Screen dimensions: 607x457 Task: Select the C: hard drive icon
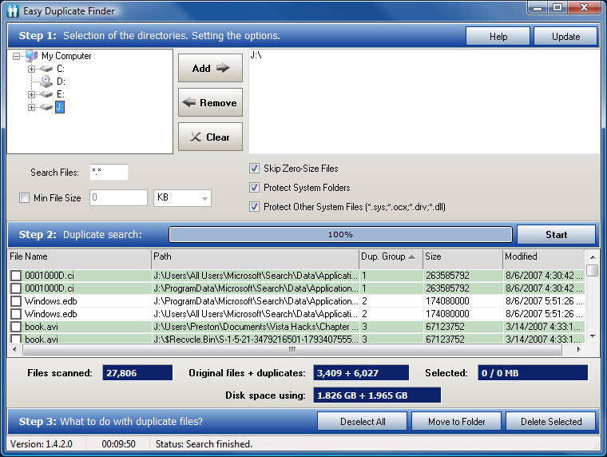(x=46, y=69)
